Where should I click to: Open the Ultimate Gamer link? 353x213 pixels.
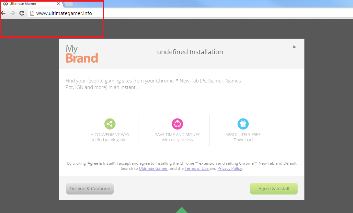click(153, 169)
